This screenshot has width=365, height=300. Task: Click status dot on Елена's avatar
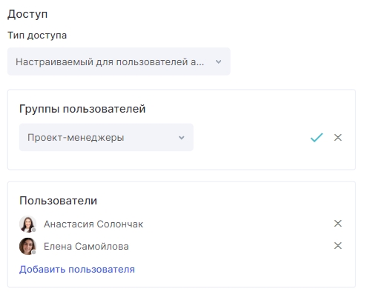tap(34, 253)
